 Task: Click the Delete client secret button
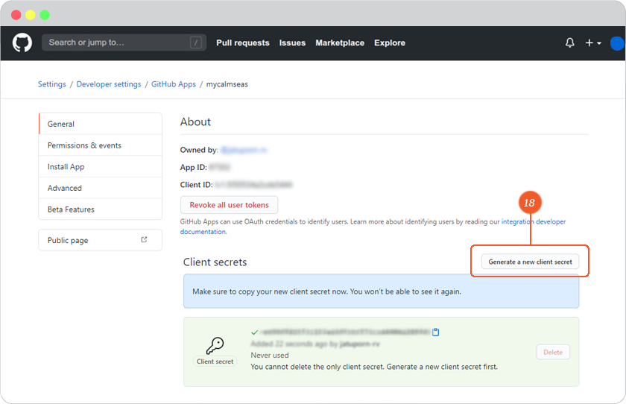tap(553, 352)
